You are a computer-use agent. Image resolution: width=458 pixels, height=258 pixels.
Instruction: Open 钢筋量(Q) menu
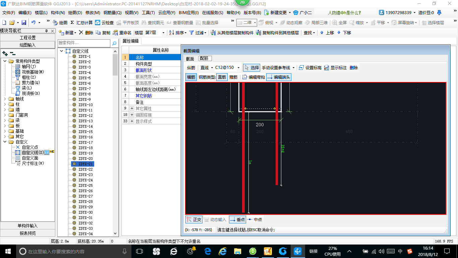tap(112, 12)
